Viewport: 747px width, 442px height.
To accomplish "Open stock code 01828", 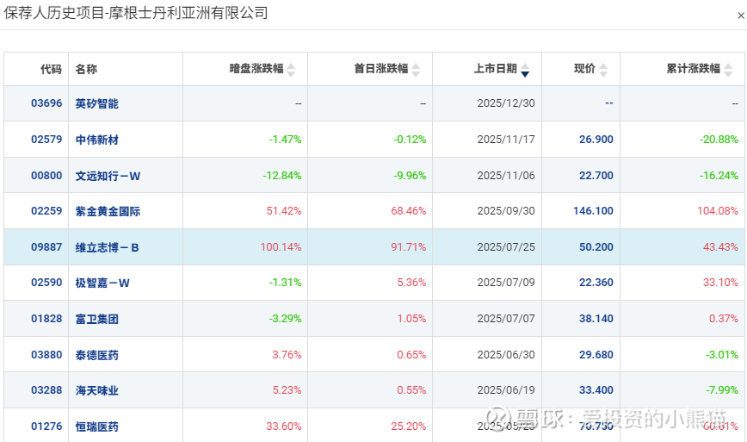I will (46, 319).
